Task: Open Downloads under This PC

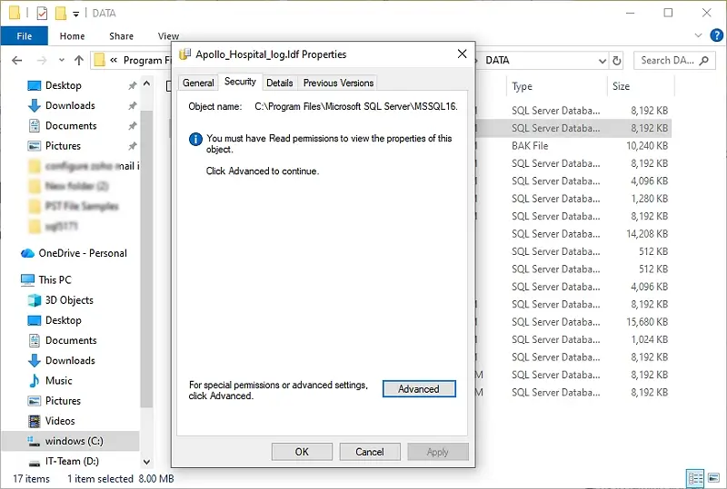Action: coord(70,360)
